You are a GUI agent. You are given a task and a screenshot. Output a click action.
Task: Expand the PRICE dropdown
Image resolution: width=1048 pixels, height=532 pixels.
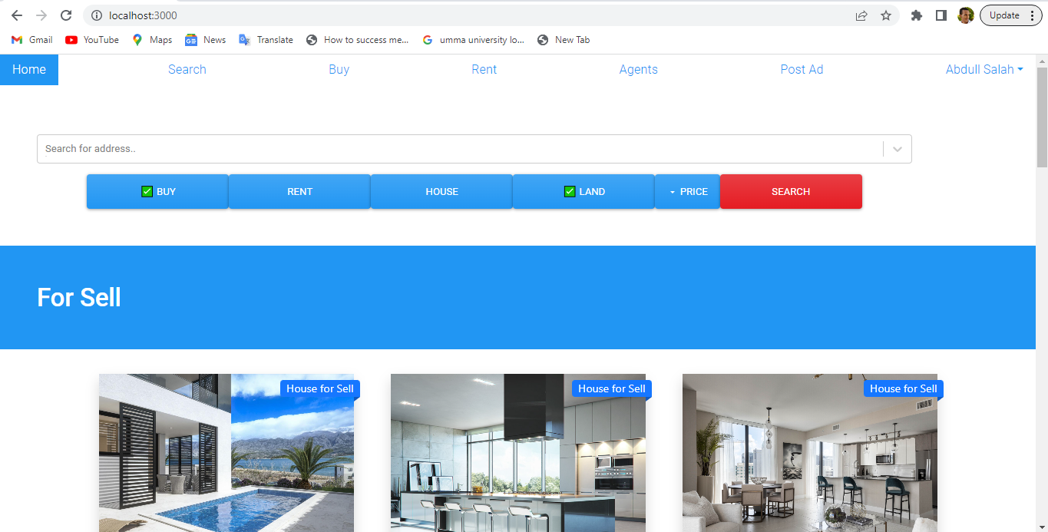tap(687, 191)
